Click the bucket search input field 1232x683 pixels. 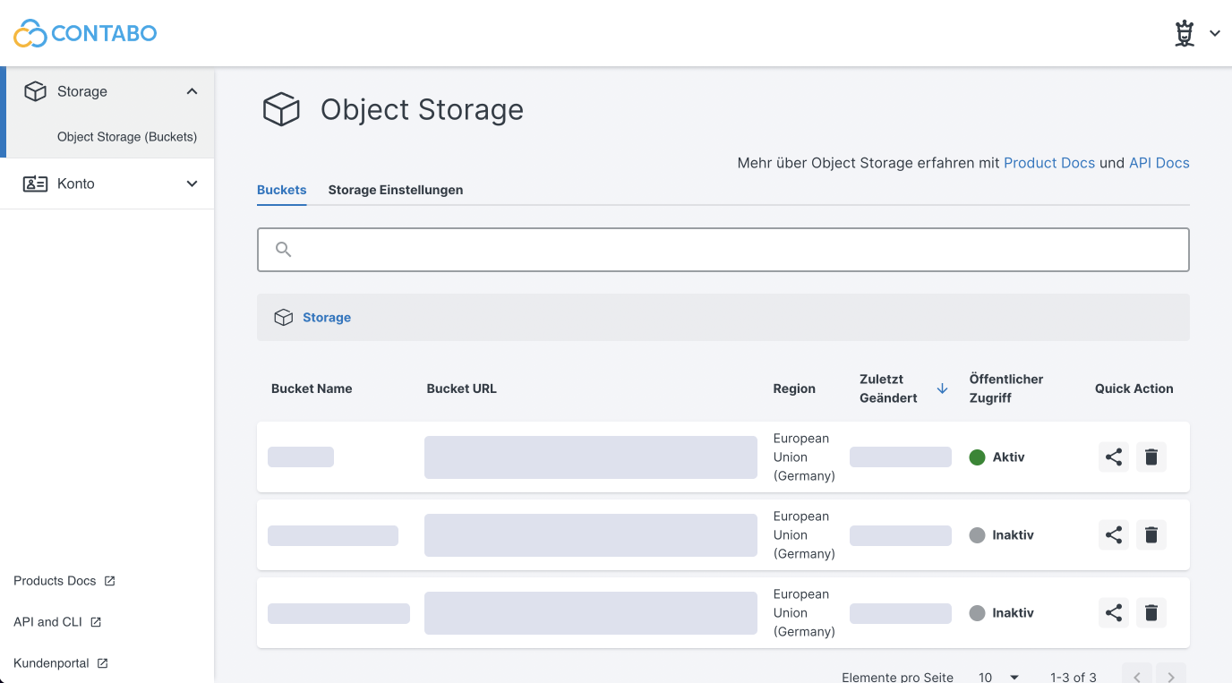[x=723, y=250]
